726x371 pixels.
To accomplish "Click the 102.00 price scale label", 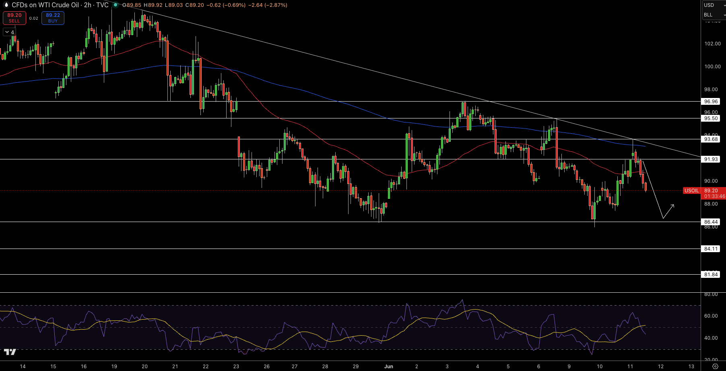I will tap(713, 43).
